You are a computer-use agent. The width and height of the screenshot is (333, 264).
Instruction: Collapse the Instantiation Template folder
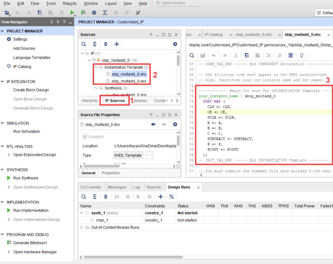click(96, 67)
